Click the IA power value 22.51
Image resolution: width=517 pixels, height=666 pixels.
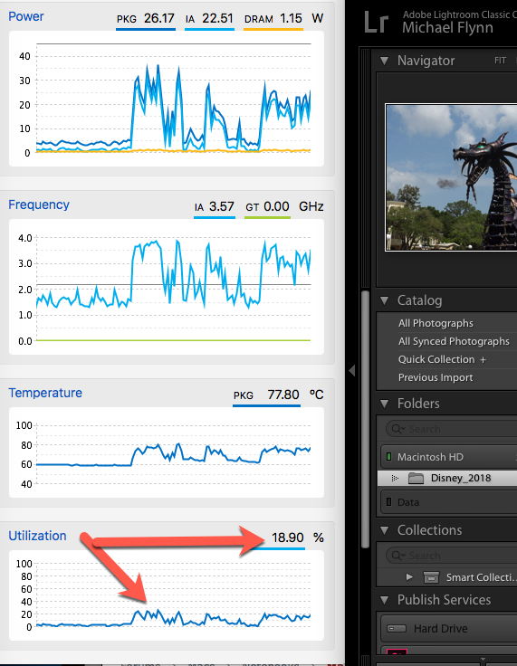217,19
